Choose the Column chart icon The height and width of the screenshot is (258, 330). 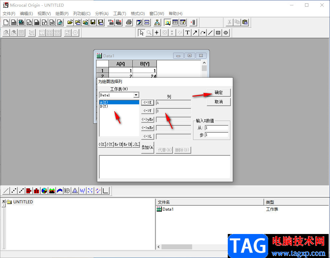pos(36,191)
